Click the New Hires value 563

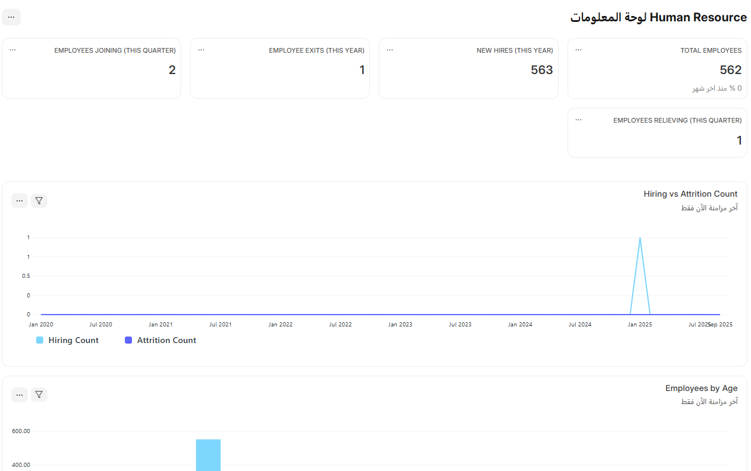(x=542, y=70)
